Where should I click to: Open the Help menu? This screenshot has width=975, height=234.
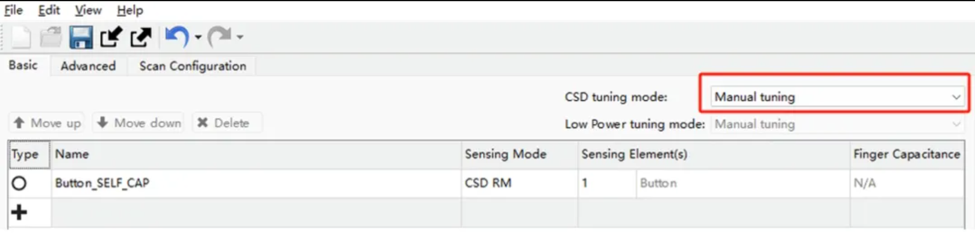coord(130,10)
